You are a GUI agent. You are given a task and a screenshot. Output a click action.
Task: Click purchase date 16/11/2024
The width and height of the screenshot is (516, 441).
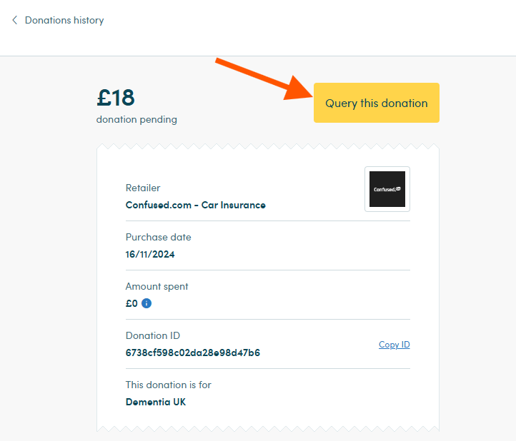coord(150,254)
